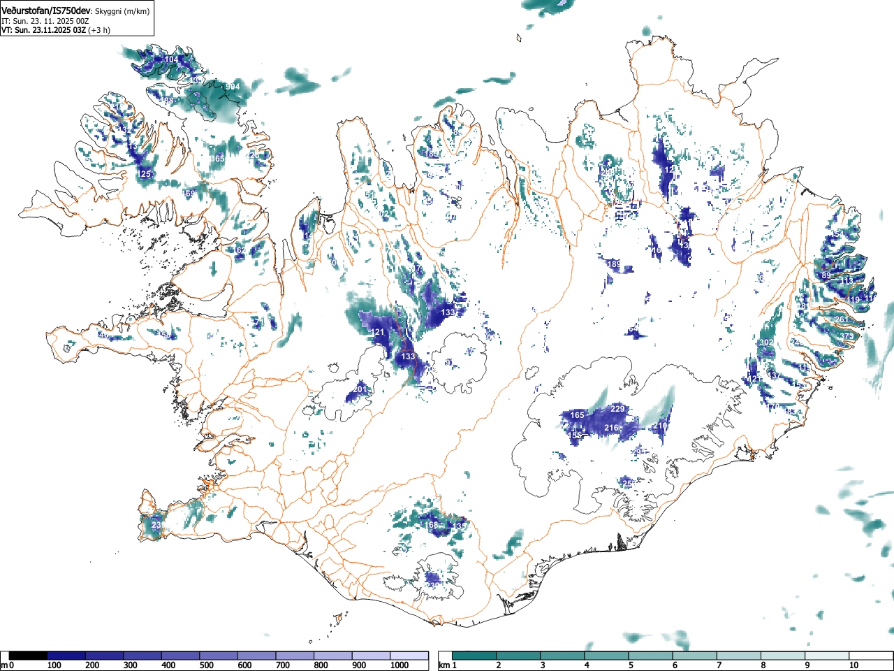Click visibility value 904 in Westfjords

point(233,87)
